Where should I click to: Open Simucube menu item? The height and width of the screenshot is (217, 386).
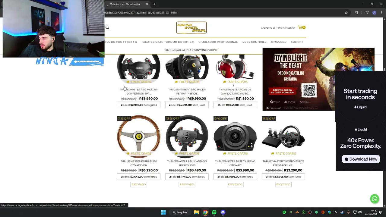click(278, 42)
